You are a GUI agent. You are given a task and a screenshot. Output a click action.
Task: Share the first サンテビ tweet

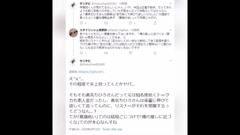click(x=155, y=23)
